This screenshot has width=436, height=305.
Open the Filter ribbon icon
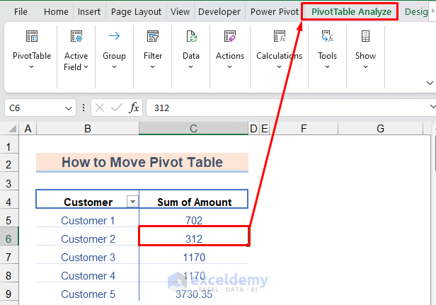coord(153,37)
